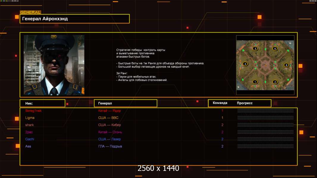This screenshot has height=178, width=317.
Task: Select start position 3 on the minimap
Action: coord(255,49)
